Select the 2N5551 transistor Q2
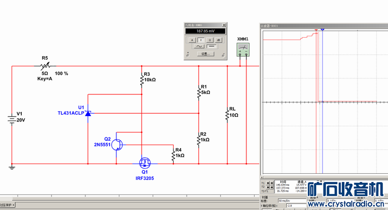 click(x=118, y=144)
